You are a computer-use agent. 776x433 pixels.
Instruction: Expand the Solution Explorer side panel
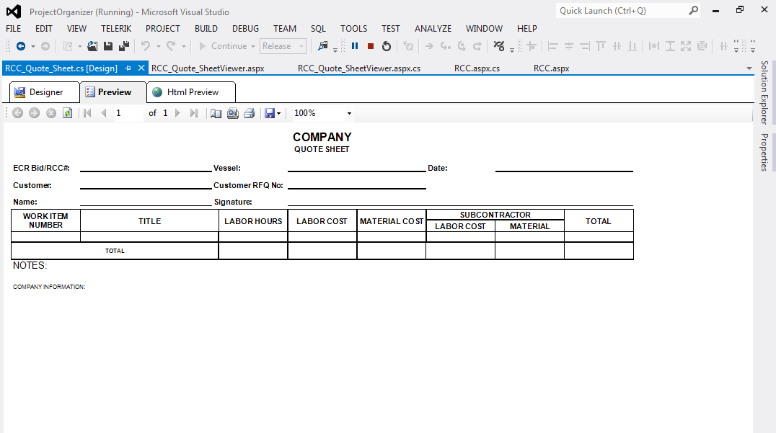[x=764, y=92]
